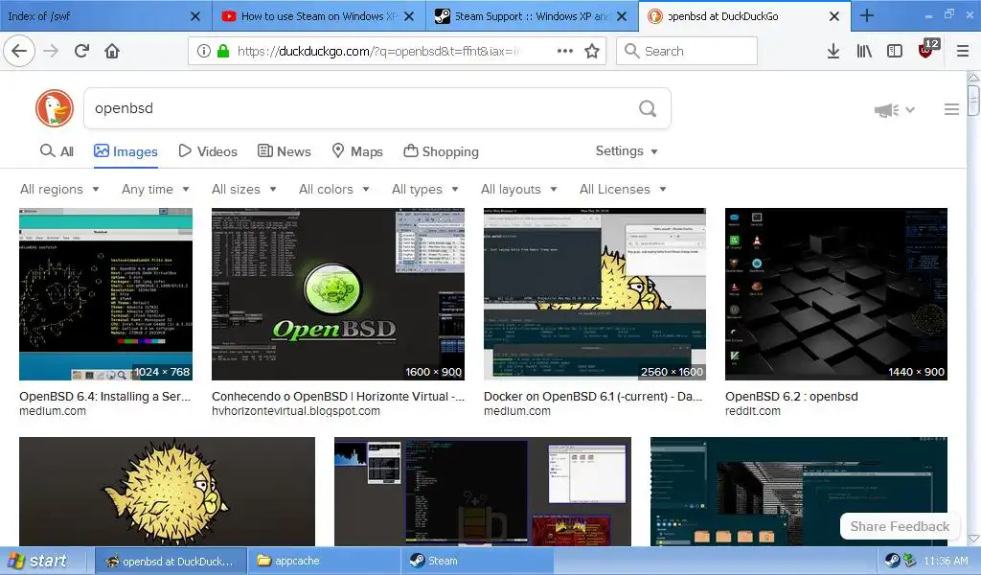Switch to Steam Support Windows XP tab
The image size is (981, 575).
tap(522, 16)
